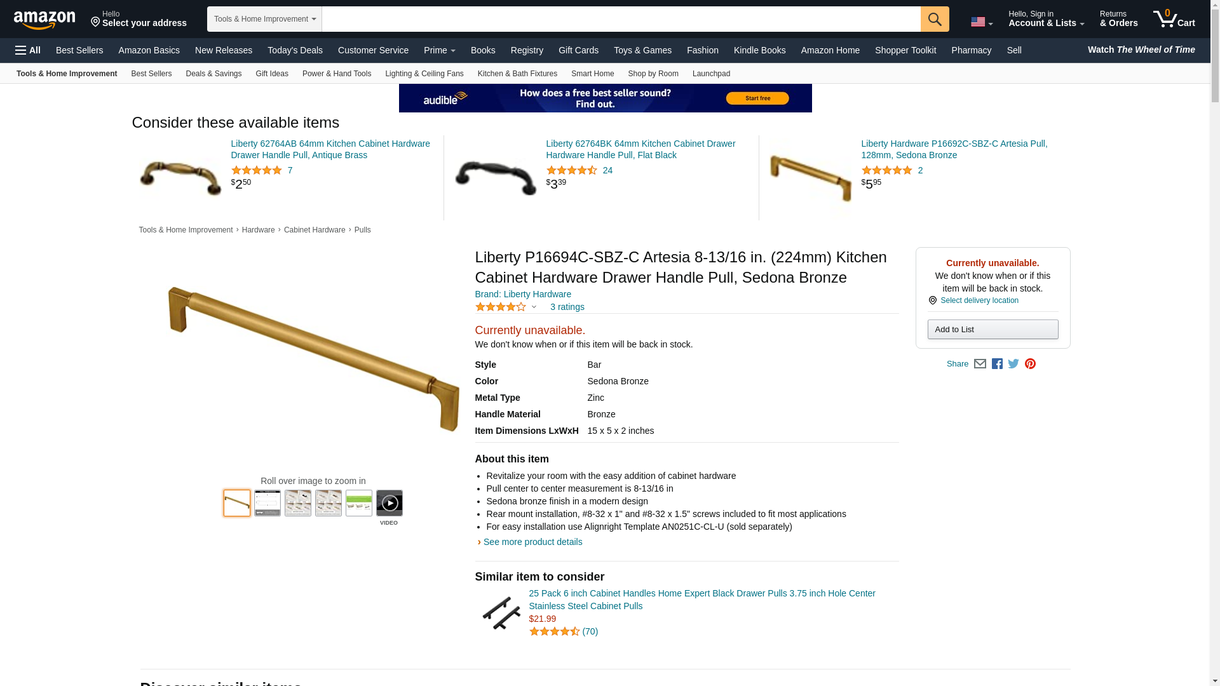Share product on Twitter icon
This screenshot has width=1220, height=686.
(1013, 364)
